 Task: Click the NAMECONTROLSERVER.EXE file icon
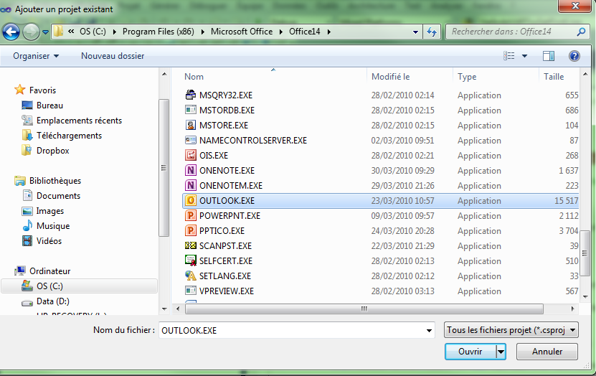tap(191, 141)
